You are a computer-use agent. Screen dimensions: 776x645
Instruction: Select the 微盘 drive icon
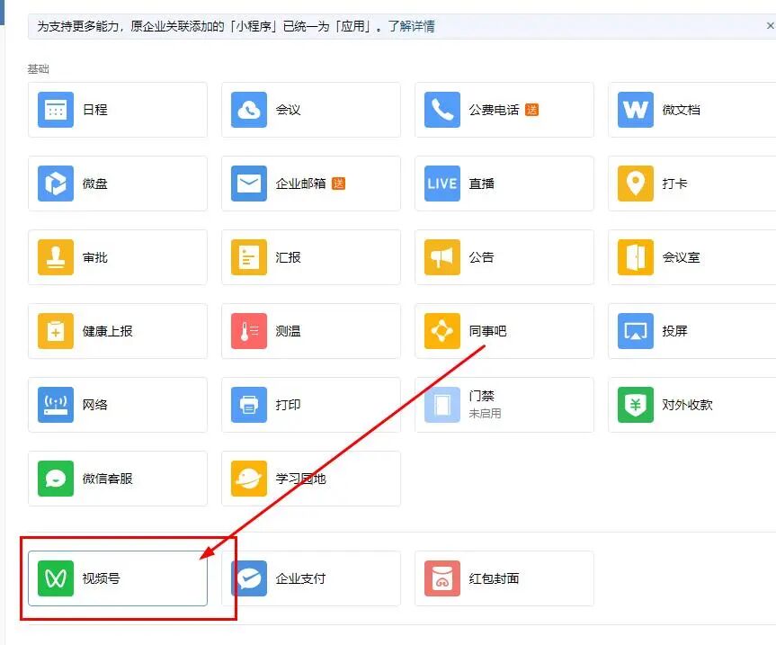[x=56, y=184]
